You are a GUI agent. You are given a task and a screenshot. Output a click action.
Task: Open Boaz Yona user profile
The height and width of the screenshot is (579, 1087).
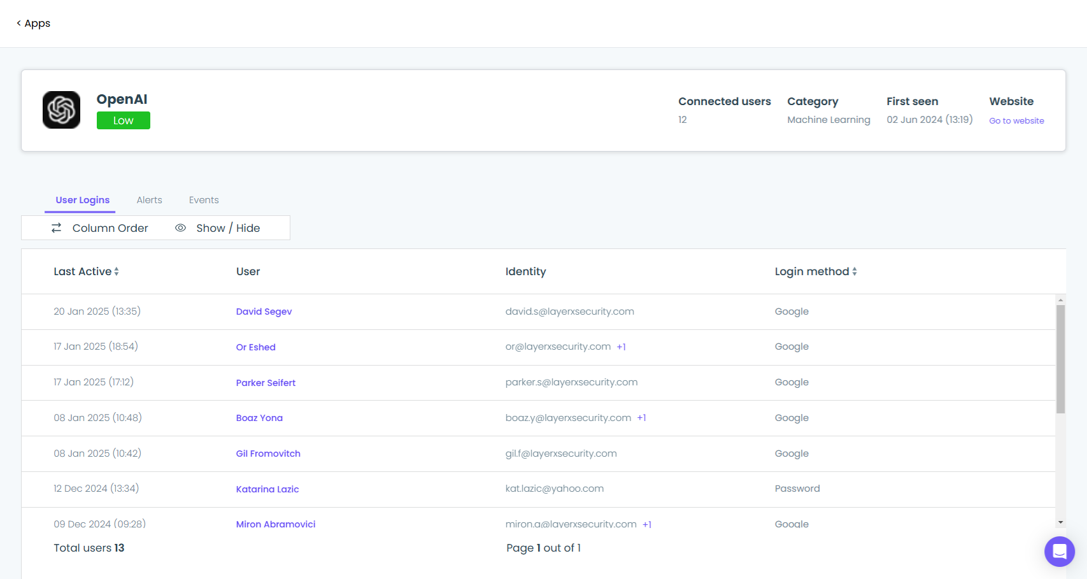tap(259, 418)
